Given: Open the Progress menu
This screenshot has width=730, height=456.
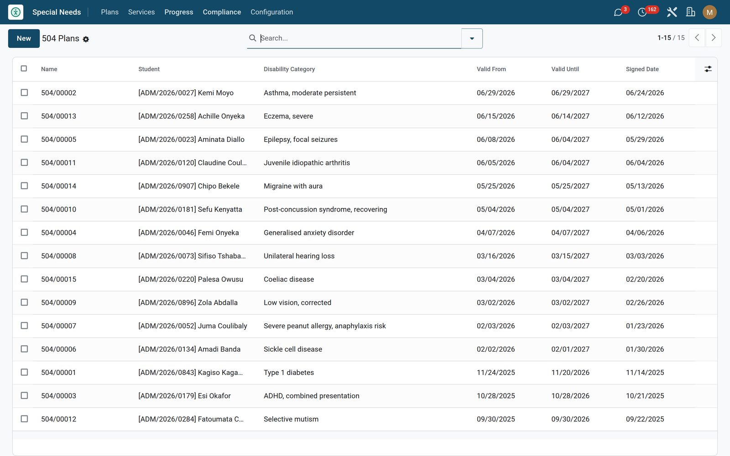Looking at the screenshot, I should tap(179, 12).
